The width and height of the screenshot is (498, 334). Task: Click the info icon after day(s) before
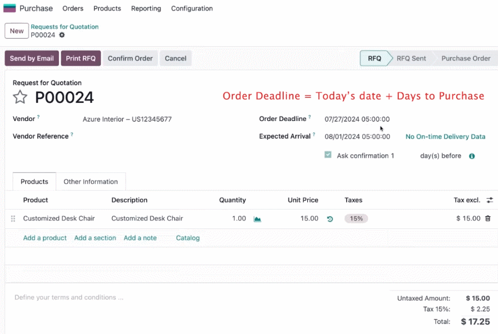[472, 156]
